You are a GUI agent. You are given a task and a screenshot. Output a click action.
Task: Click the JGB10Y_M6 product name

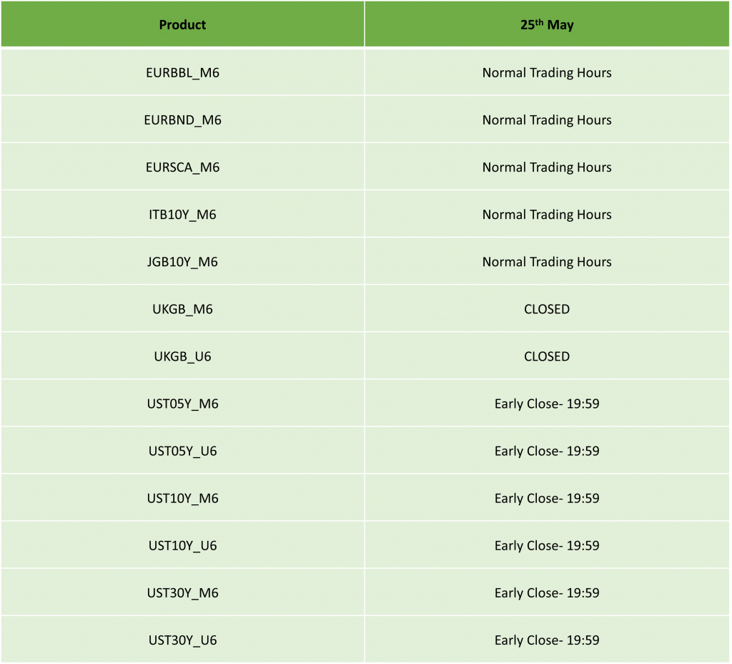182,261
